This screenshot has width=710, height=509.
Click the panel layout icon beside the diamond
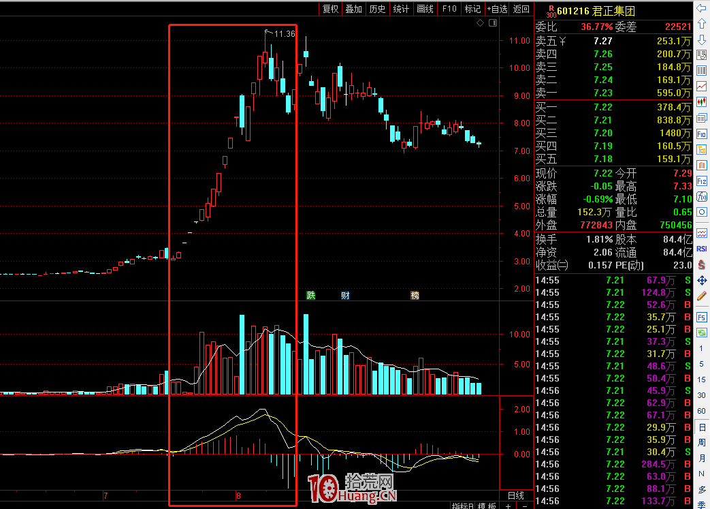tap(493, 22)
